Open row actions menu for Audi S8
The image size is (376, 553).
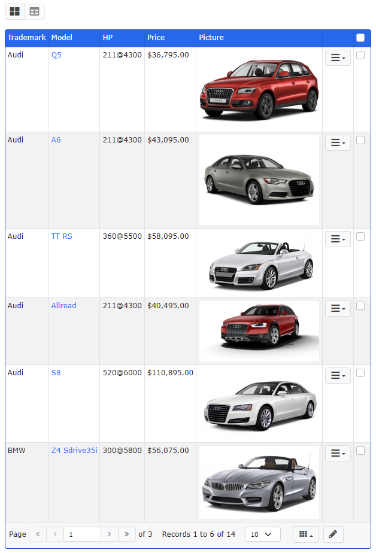click(338, 376)
